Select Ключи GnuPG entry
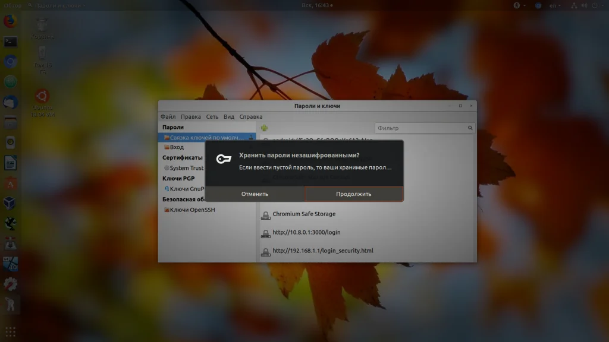 [184, 189]
